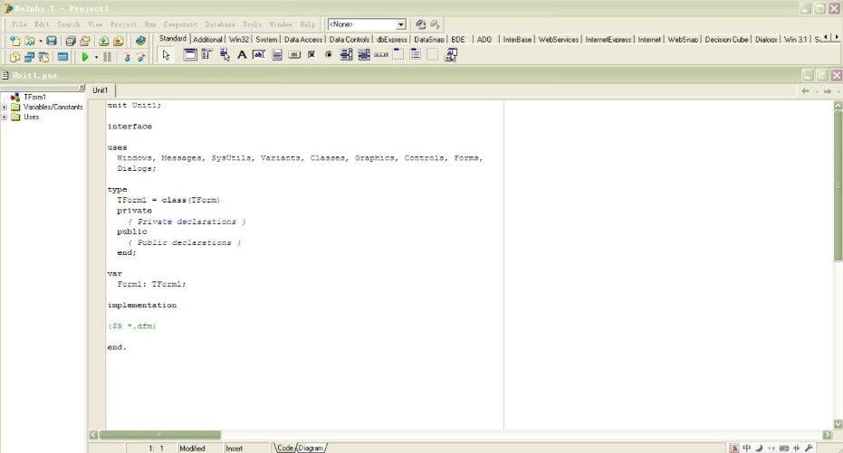Select the Memo component icon

tap(277, 54)
